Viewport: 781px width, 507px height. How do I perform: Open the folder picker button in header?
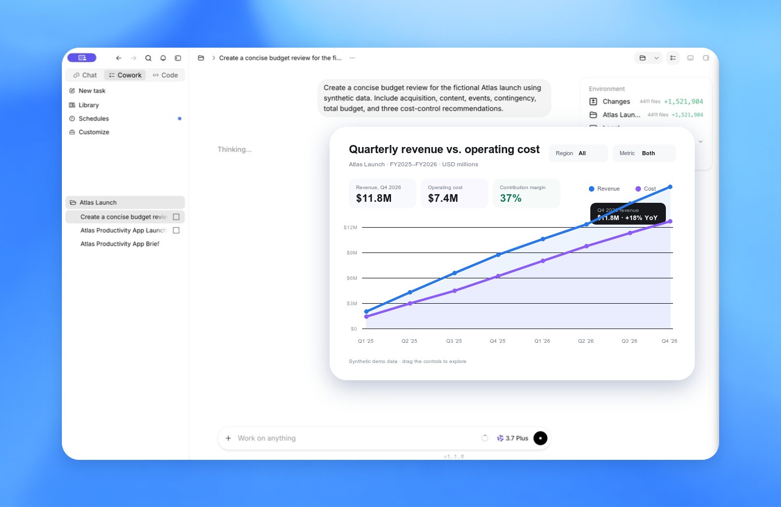(643, 58)
